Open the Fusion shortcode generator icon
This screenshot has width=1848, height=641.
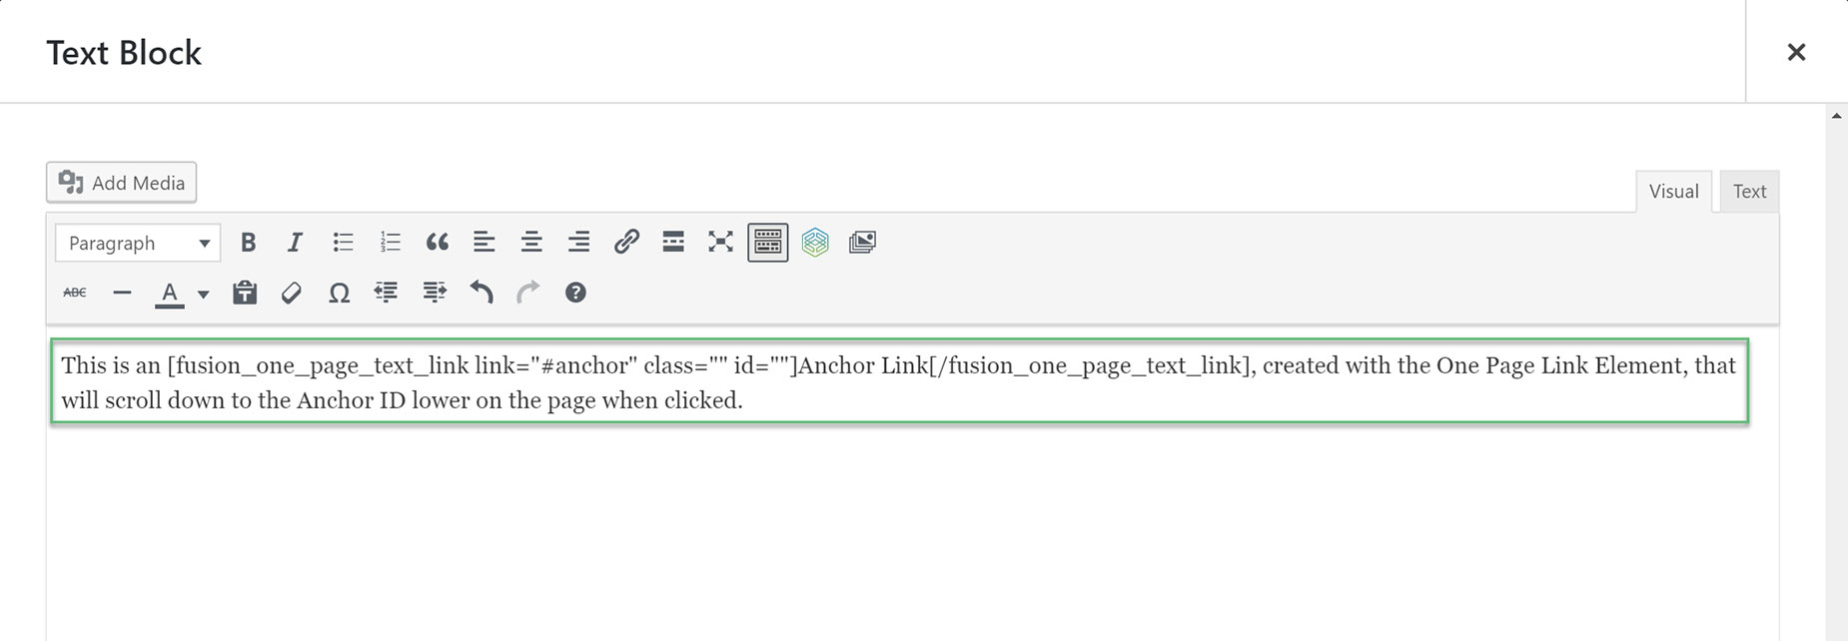pos(815,243)
